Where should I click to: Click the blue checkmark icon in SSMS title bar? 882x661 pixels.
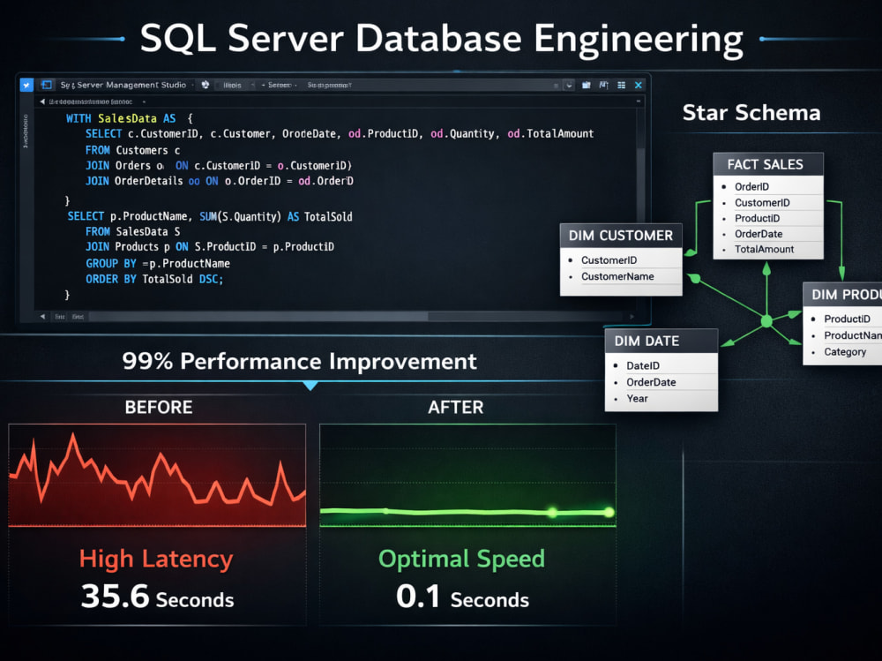26,85
